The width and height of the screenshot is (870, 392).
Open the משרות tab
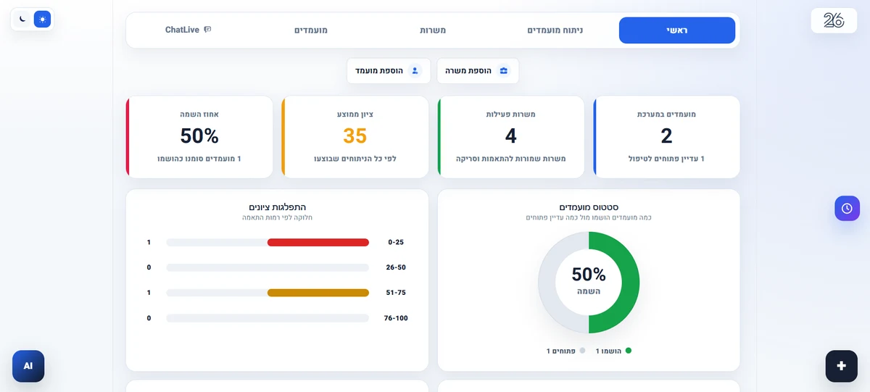tap(433, 30)
